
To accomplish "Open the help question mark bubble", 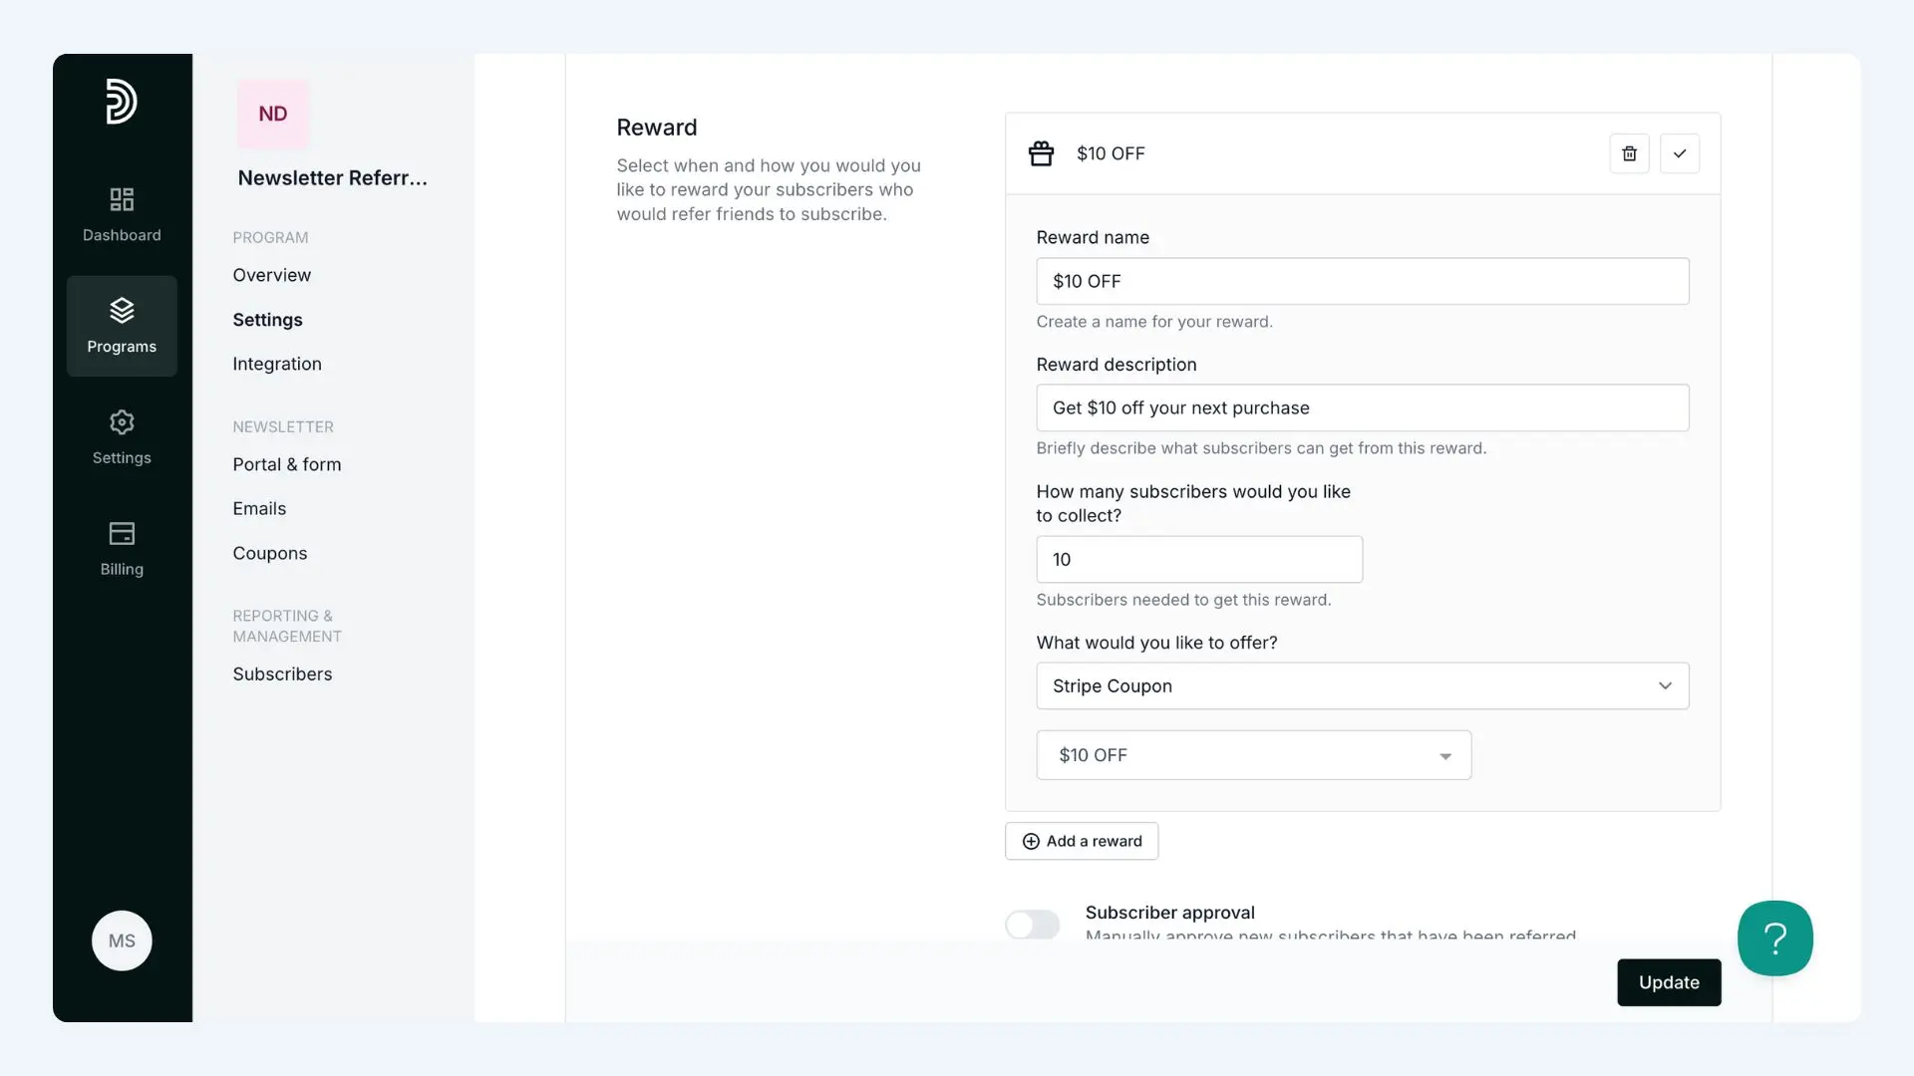I will [x=1774, y=938].
